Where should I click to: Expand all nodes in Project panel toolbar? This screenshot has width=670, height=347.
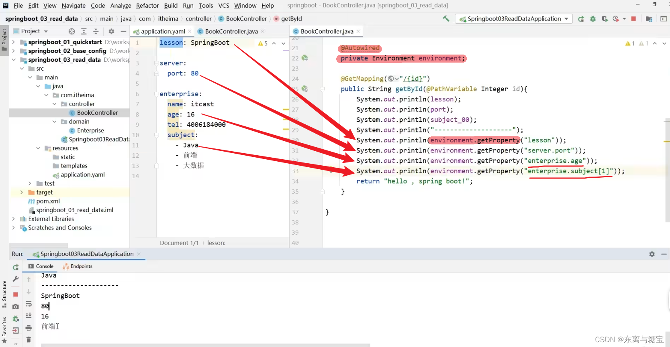point(84,31)
